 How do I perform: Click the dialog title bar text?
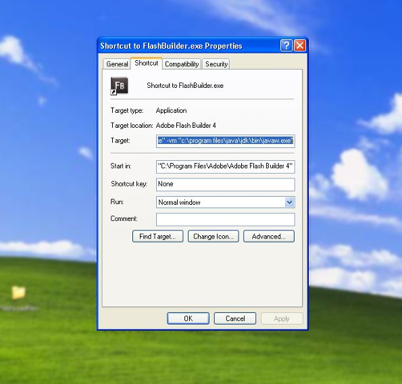pyautogui.click(x=171, y=46)
